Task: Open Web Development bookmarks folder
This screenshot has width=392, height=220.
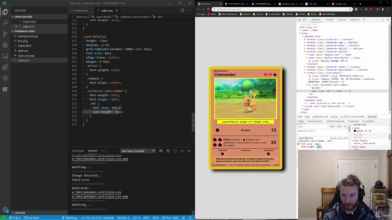Action: pos(228,14)
